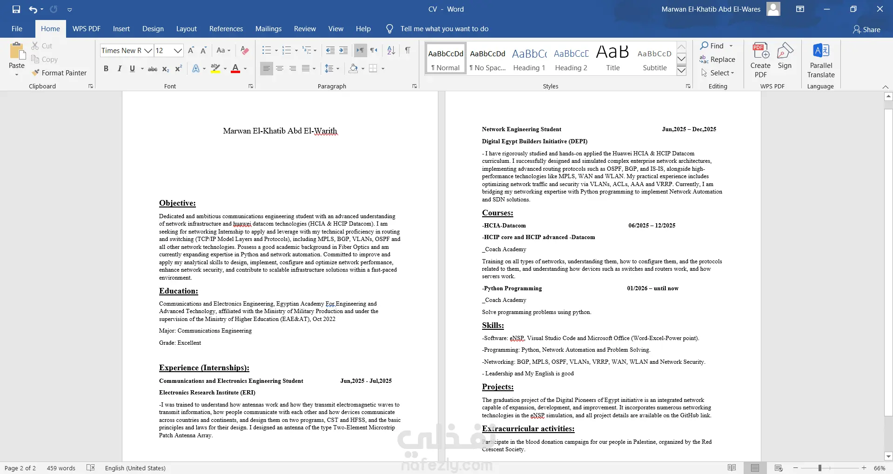Viewport: 893px width, 474px height.
Task: Open the Review tab
Action: coord(305,29)
